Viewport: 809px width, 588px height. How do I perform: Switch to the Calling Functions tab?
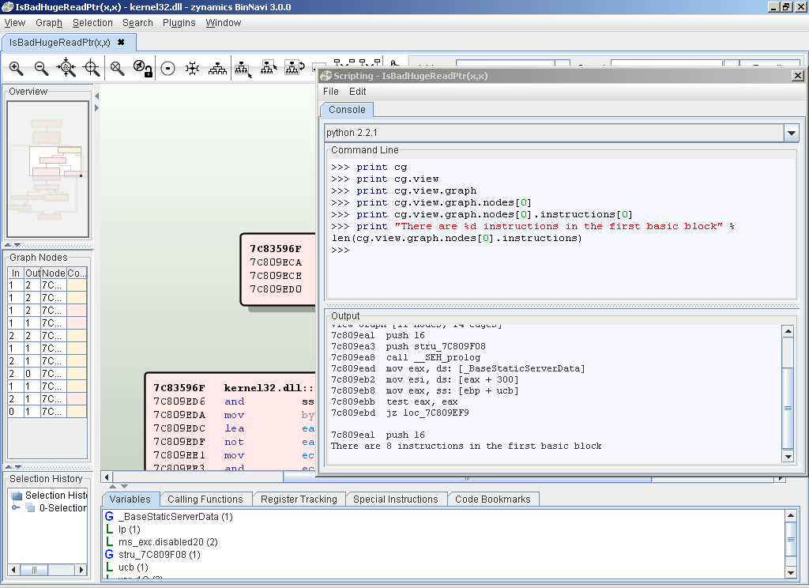click(205, 499)
